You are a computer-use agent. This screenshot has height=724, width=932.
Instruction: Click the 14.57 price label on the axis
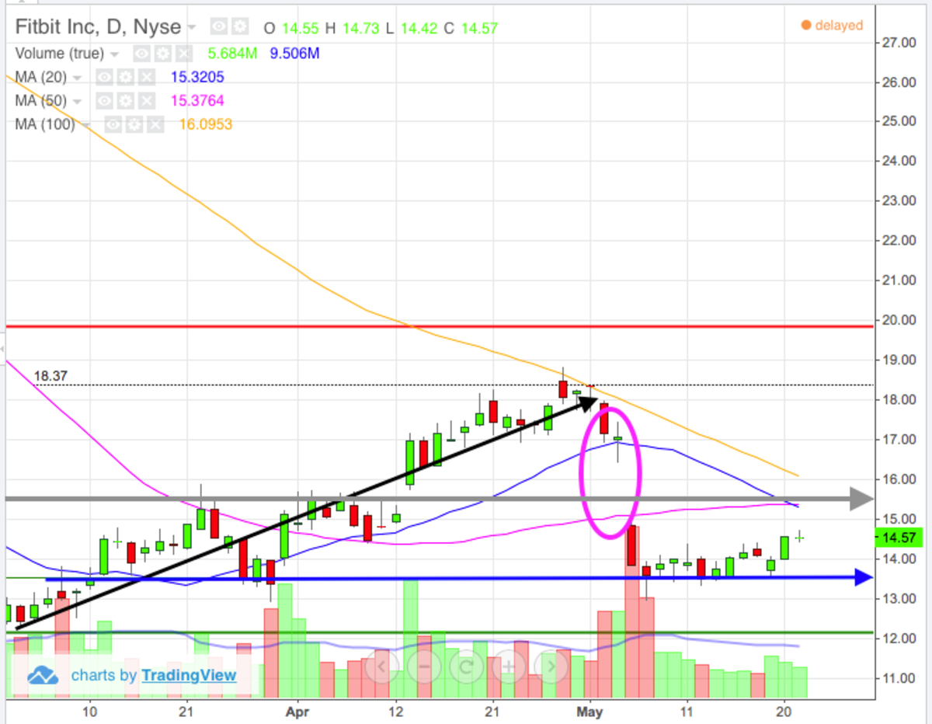[x=897, y=536]
